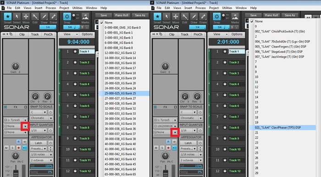This screenshot has width=321, height=177.
Task: Pick the Move tool in right SONAR window
Action: point(176,16)
